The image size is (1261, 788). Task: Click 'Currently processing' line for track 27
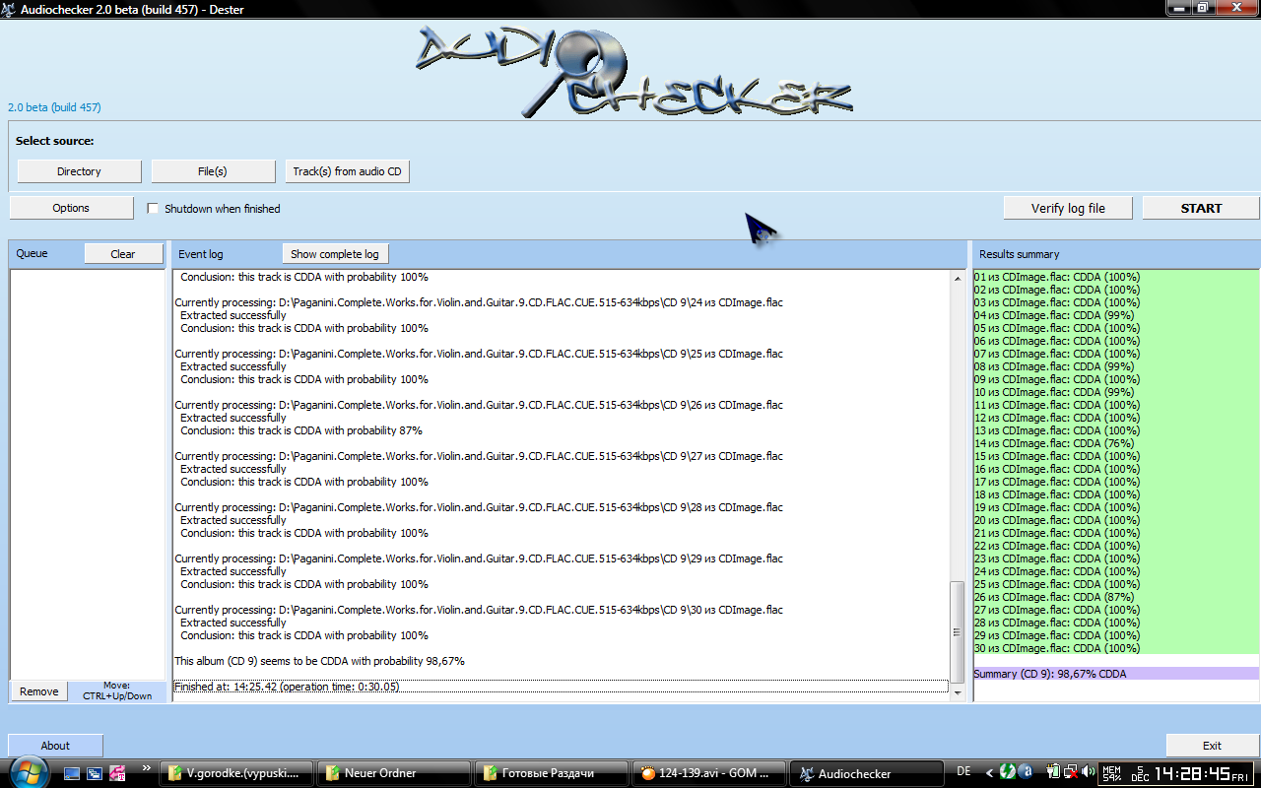click(x=479, y=456)
